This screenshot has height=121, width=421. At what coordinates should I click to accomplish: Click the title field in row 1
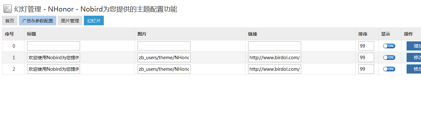[53, 58]
